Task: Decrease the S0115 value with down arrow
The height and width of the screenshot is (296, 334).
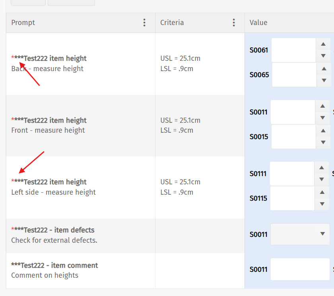Action: coord(322,204)
